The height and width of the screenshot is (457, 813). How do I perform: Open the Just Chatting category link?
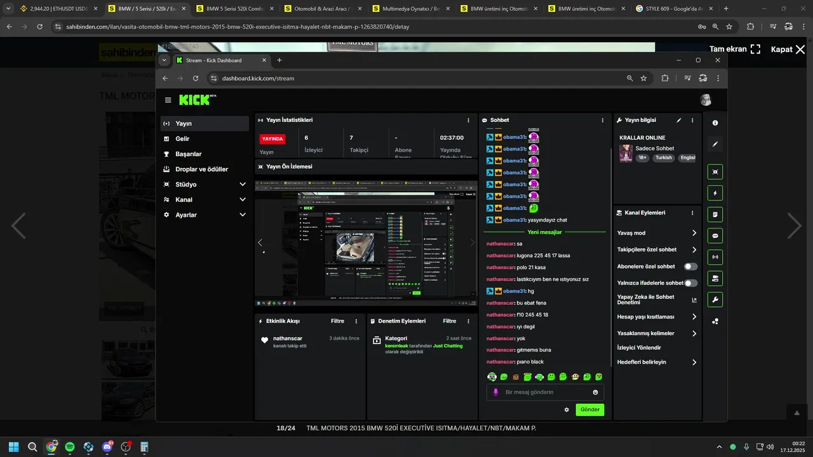point(448,346)
